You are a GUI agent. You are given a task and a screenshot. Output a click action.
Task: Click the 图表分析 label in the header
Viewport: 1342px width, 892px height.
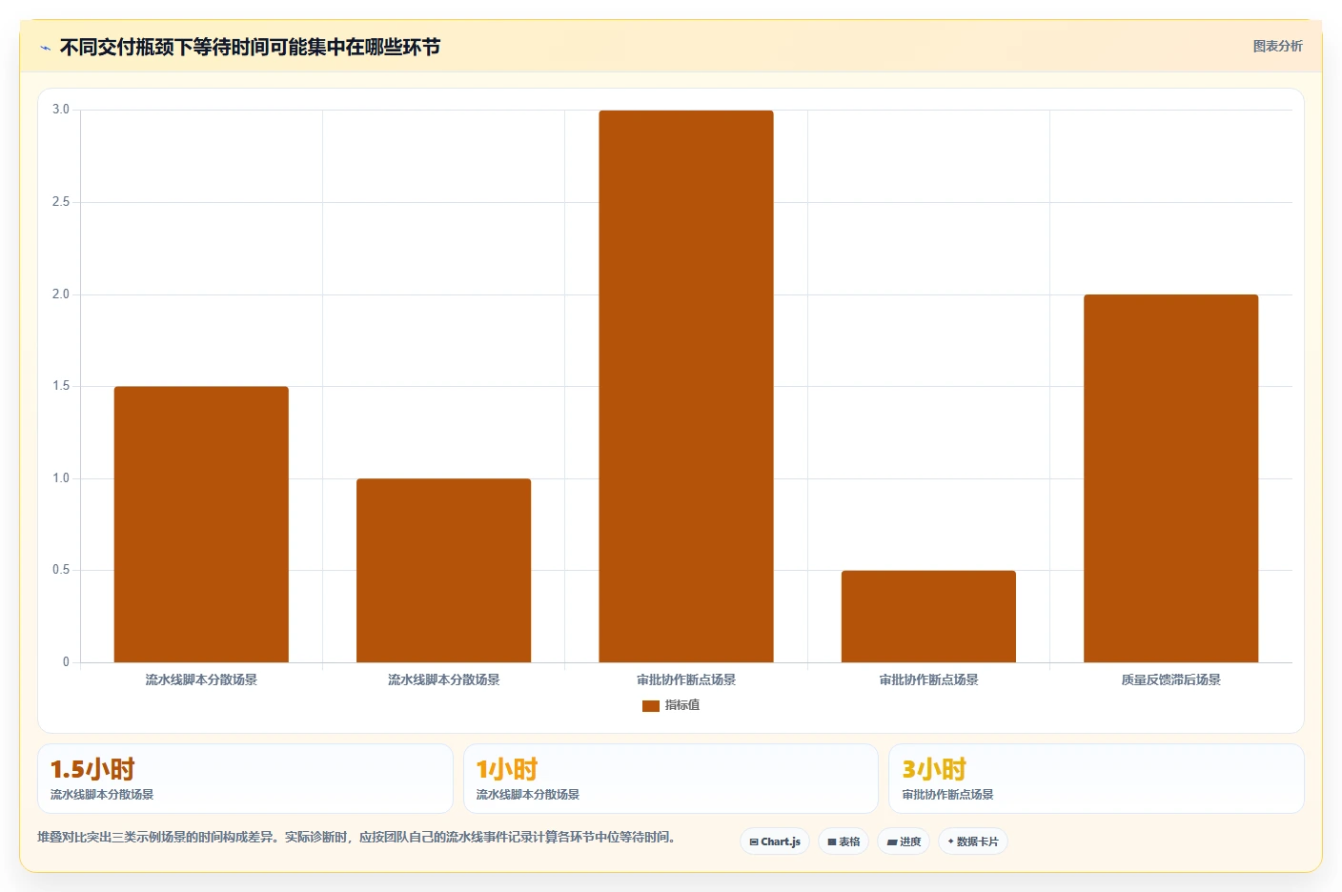point(1277,46)
